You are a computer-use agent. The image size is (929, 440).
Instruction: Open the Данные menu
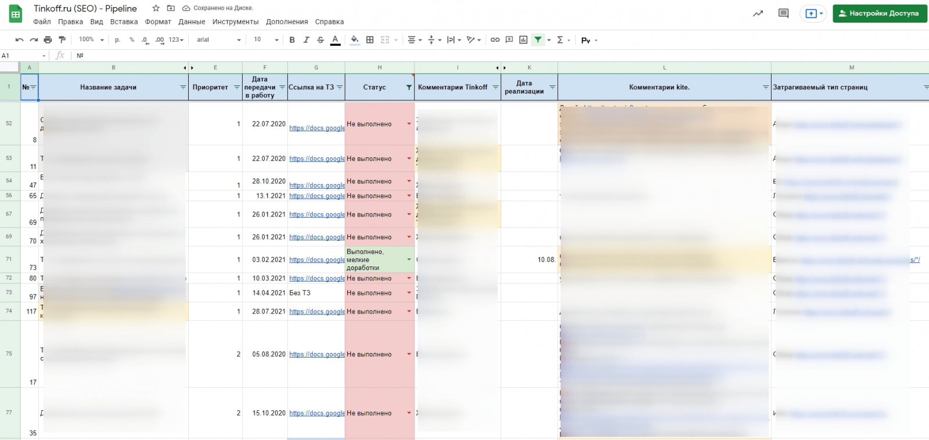pos(192,22)
